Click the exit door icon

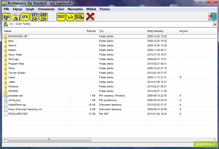pyautogui.click(x=212, y=17)
